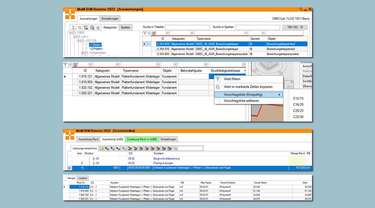The width and height of the screenshot is (375, 208).
Task: Click the orange MuM logo in Auswertungen window
Action: tap(70, 14)
